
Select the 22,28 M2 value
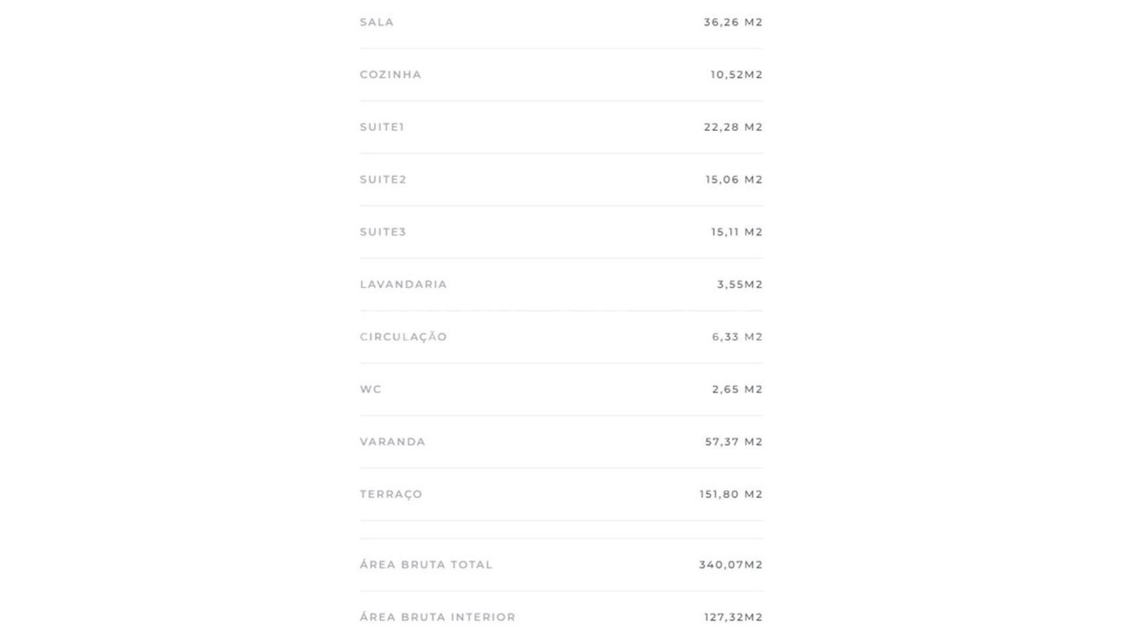(x=733, y=126)
